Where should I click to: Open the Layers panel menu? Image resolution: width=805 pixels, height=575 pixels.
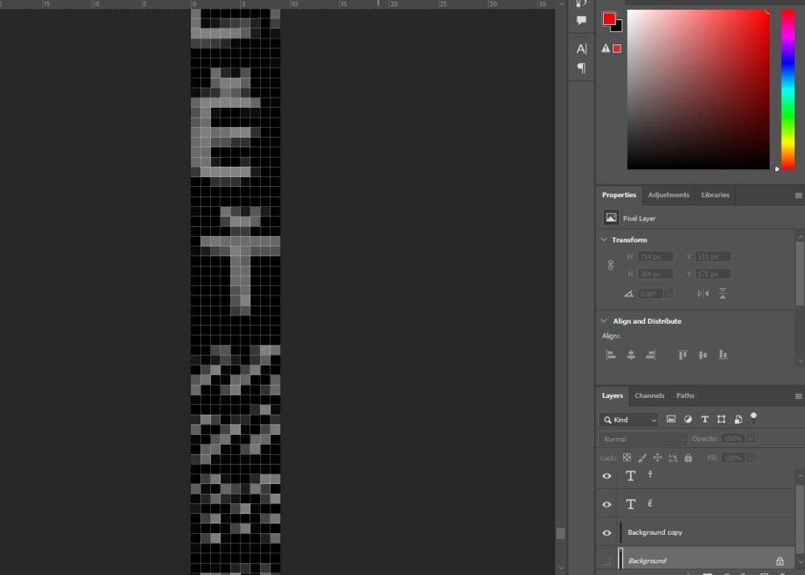pos(799,395)
